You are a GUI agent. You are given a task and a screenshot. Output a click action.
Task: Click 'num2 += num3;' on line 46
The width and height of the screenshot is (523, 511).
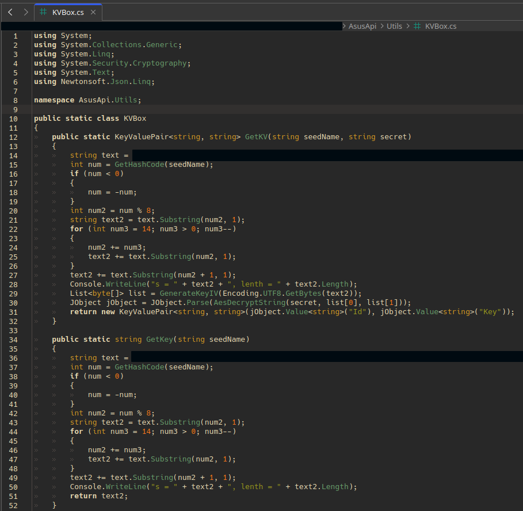click(x=117, y=450)
